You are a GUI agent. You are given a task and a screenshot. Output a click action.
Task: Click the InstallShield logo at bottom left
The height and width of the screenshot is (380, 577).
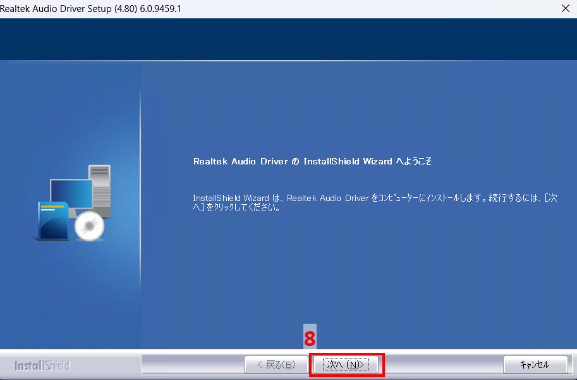tap(42, 365)
